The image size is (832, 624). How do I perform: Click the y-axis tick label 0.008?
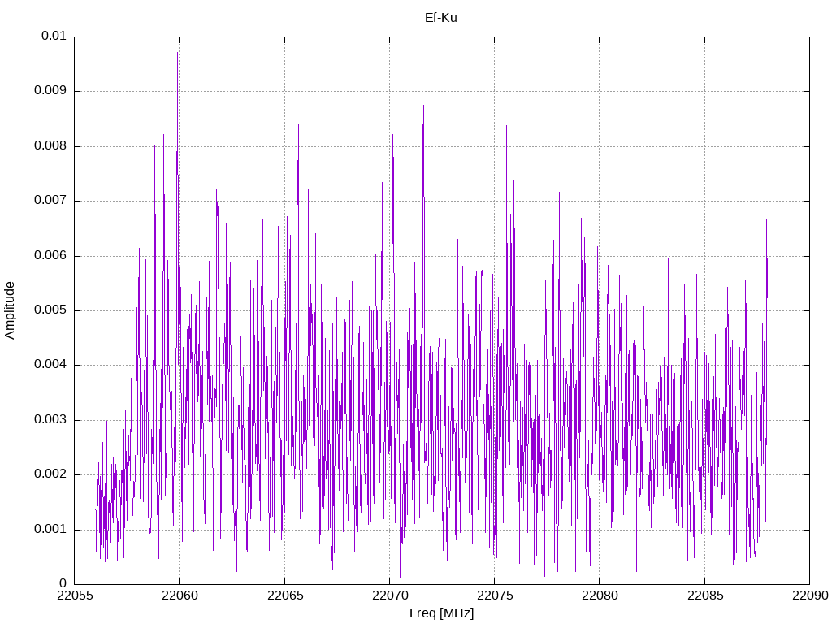tap(50, 145)
